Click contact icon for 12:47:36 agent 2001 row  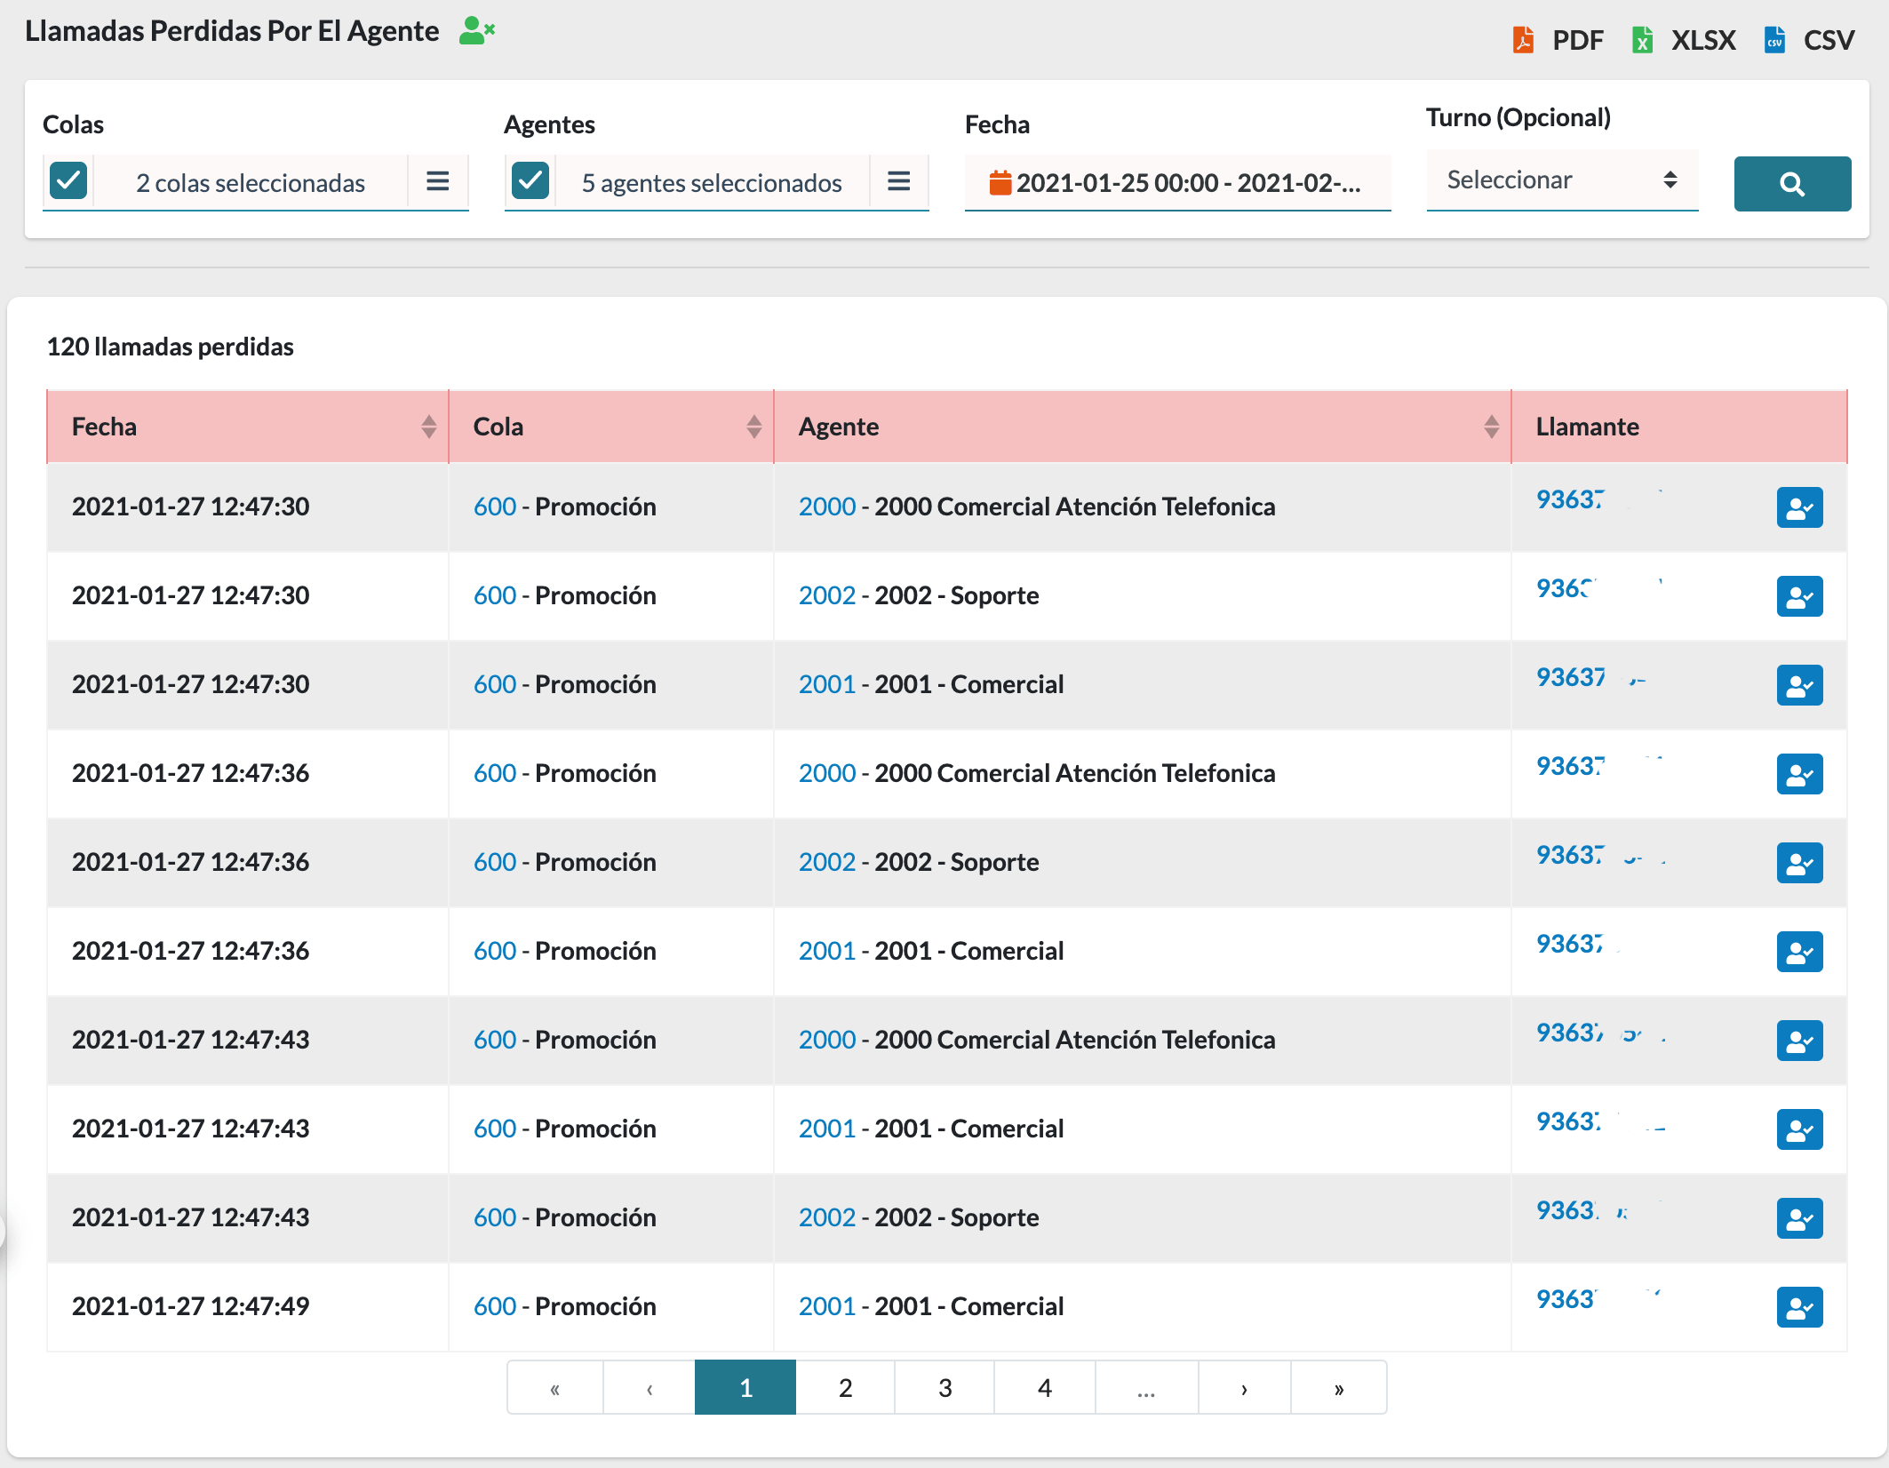click(x=1799, y=952)
